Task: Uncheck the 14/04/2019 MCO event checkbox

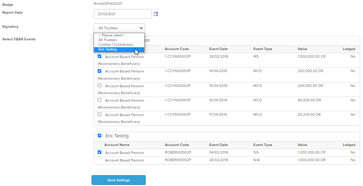Action: coord(99,71)
